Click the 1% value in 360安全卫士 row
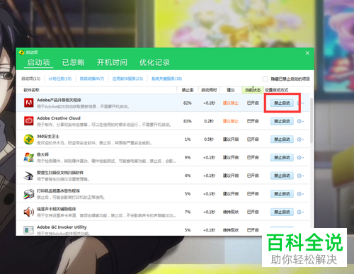The image size is (354, 274). [x=188, y=139]
